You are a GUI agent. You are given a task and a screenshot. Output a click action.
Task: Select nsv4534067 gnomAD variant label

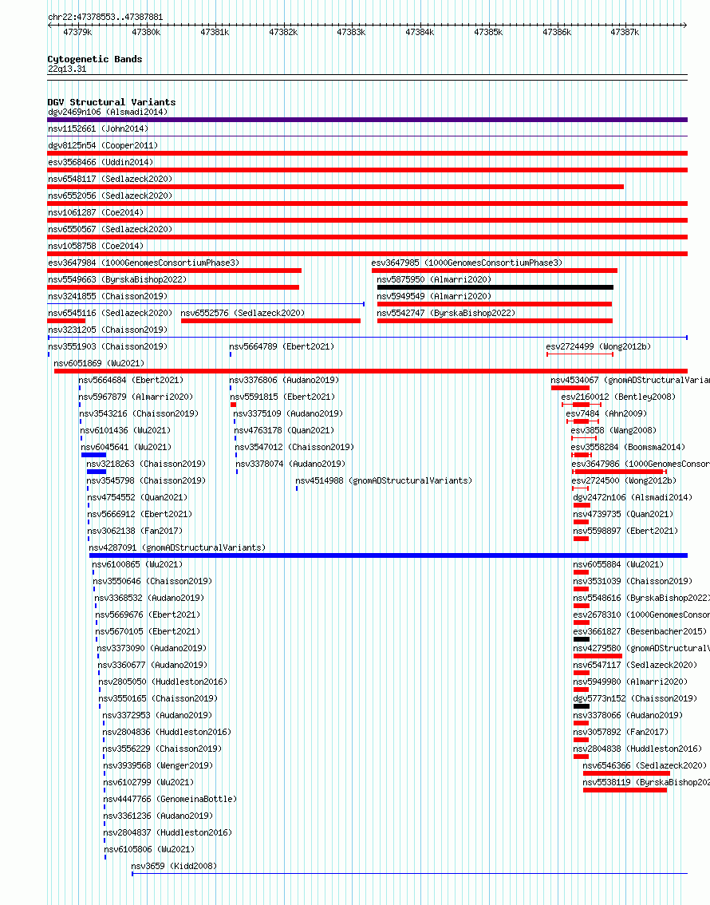tap(630, 380)
